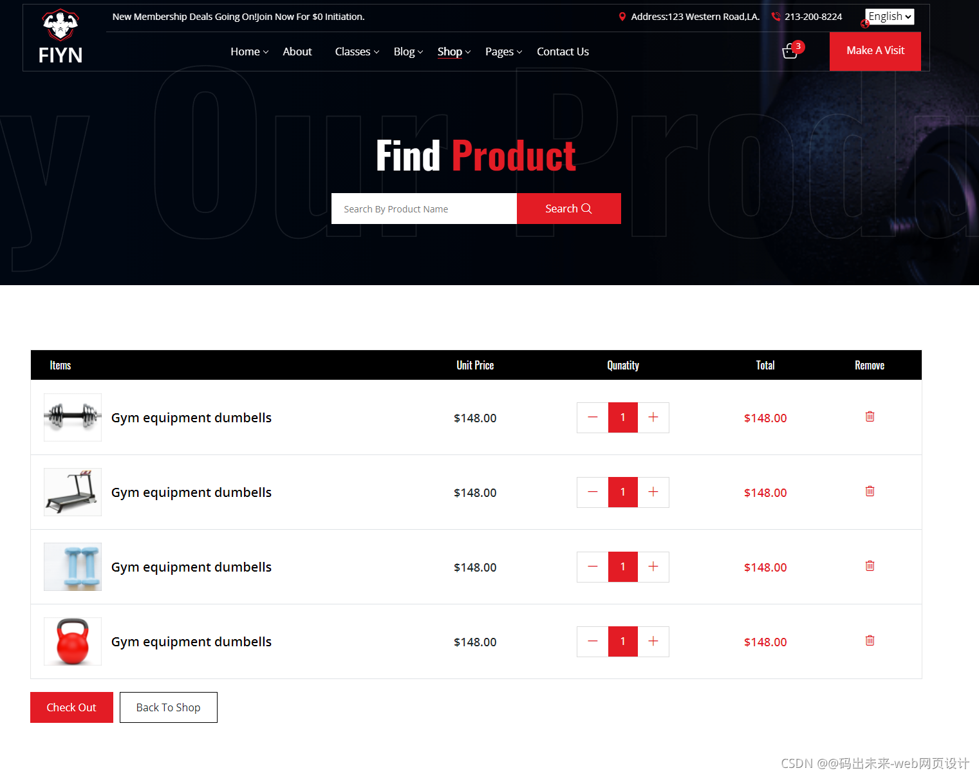Decrease quantity of red kettlebell row
Screen dimensions: 979x775
point(593,642)
